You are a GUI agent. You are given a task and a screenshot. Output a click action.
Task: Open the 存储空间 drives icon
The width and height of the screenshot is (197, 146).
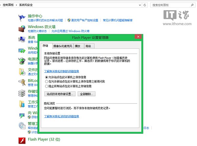[22, 93]
